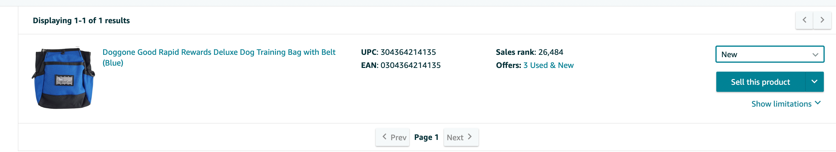Viewport: 836px width, 152px height.
Task: Click the chevron beside Show limitations
Action: 818,103
